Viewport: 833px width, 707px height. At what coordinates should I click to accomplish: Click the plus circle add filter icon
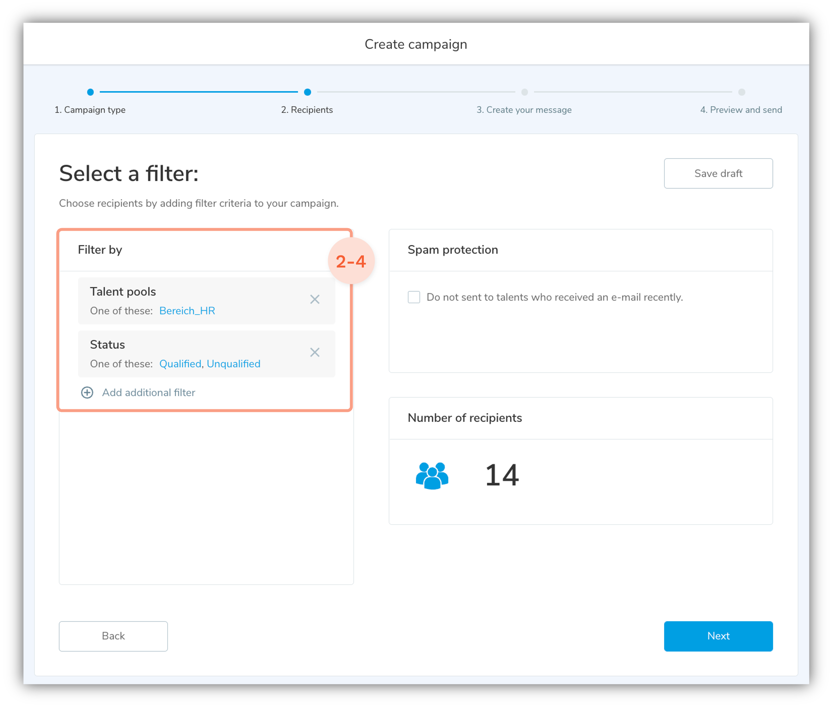coord(87,392)
